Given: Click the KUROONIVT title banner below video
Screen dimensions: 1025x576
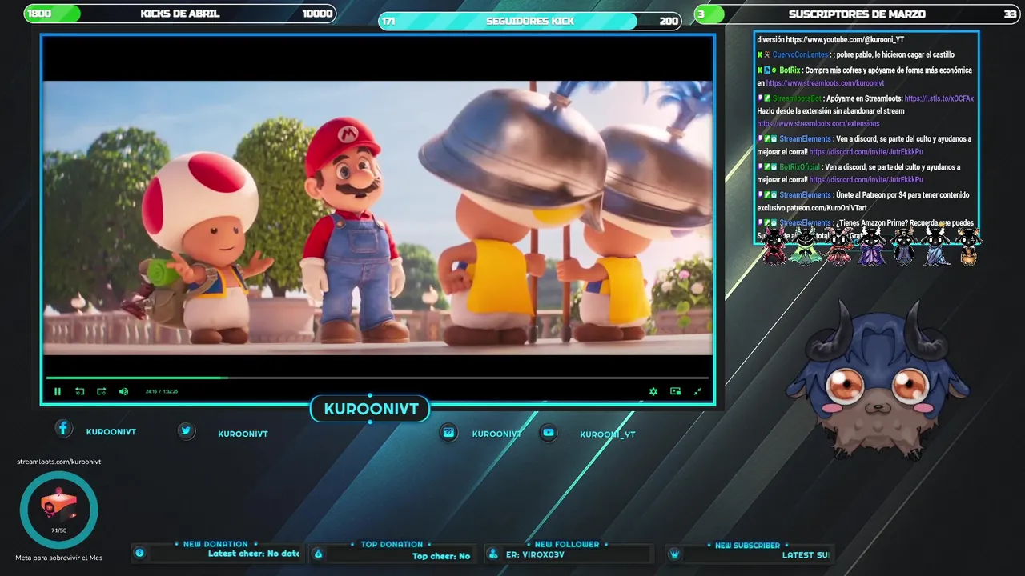Looking at the screenshot, I should [371, 410].
